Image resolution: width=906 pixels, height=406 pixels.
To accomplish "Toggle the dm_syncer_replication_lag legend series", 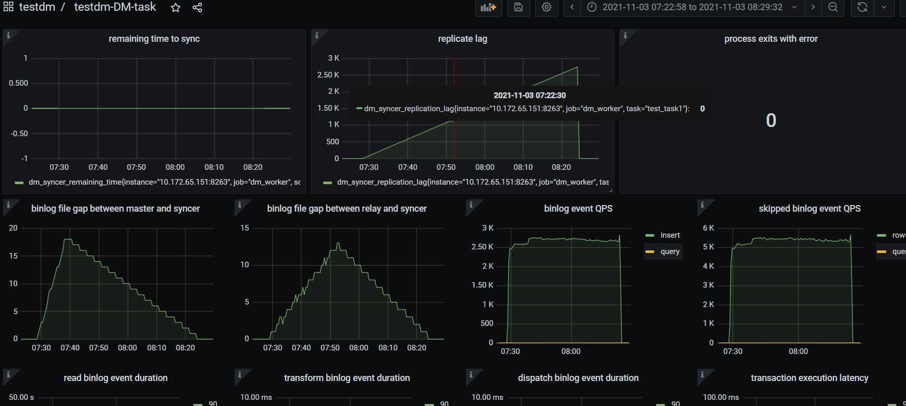I will coord(472,182).
